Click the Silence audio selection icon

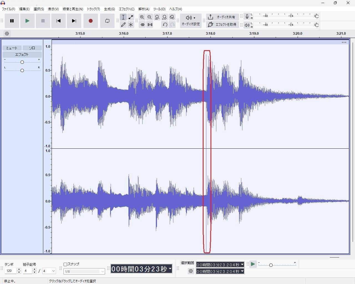point(150,25)
